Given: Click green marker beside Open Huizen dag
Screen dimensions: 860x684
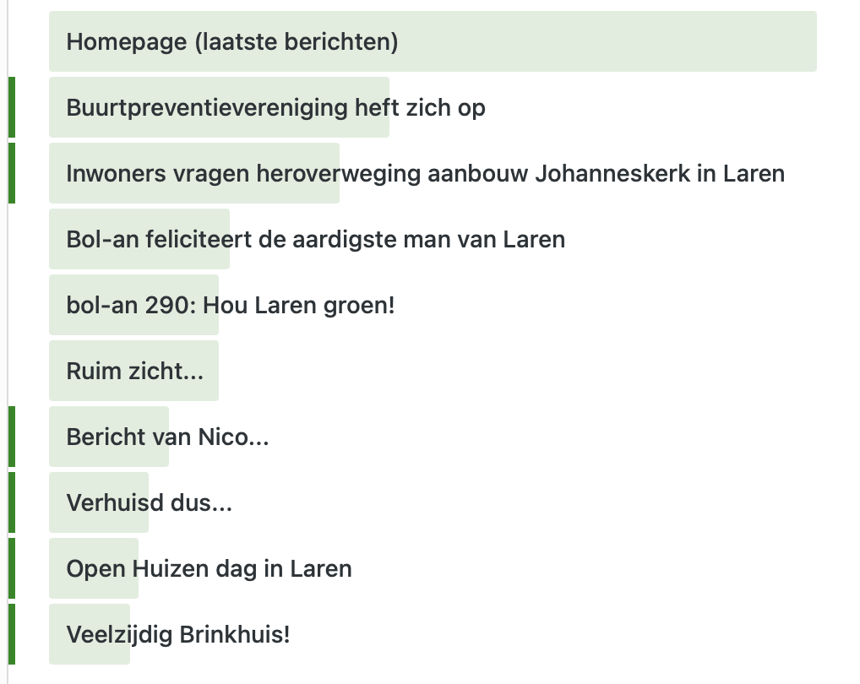Looking at the screenshot, I should [x=12, y=568].
